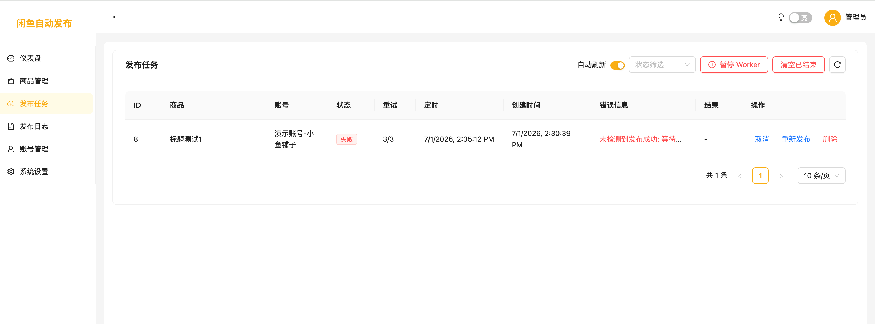Click the truncated error message 未检测到发布成功
The width and height of the screenshot is (875, 324).
pyautogui.click(x=640, y=139)
